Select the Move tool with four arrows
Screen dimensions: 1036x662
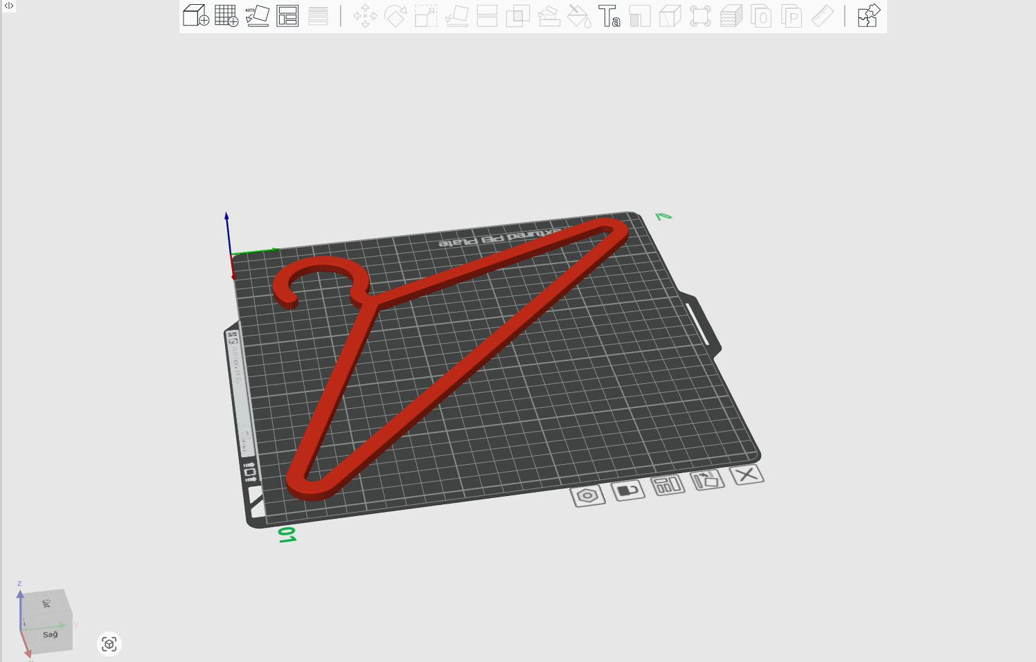[x=365, y=16]
